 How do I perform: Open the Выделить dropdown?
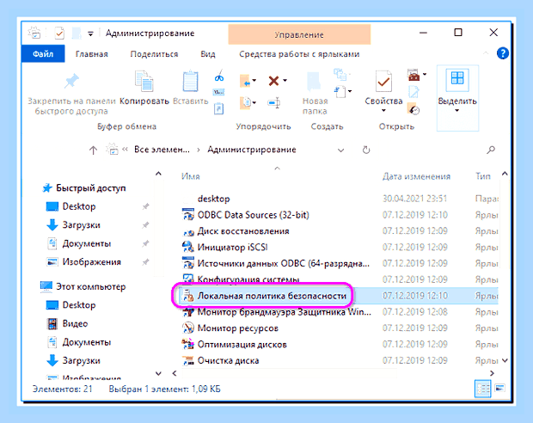tap(457, 110)
